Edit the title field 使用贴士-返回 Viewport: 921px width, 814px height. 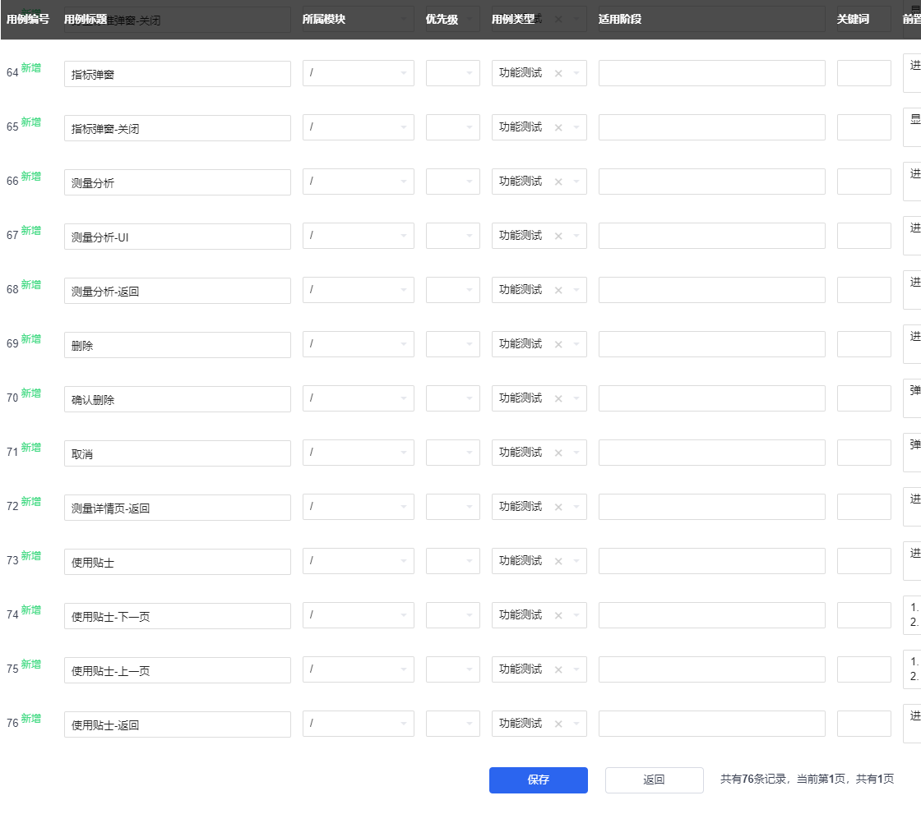point(178,724)
